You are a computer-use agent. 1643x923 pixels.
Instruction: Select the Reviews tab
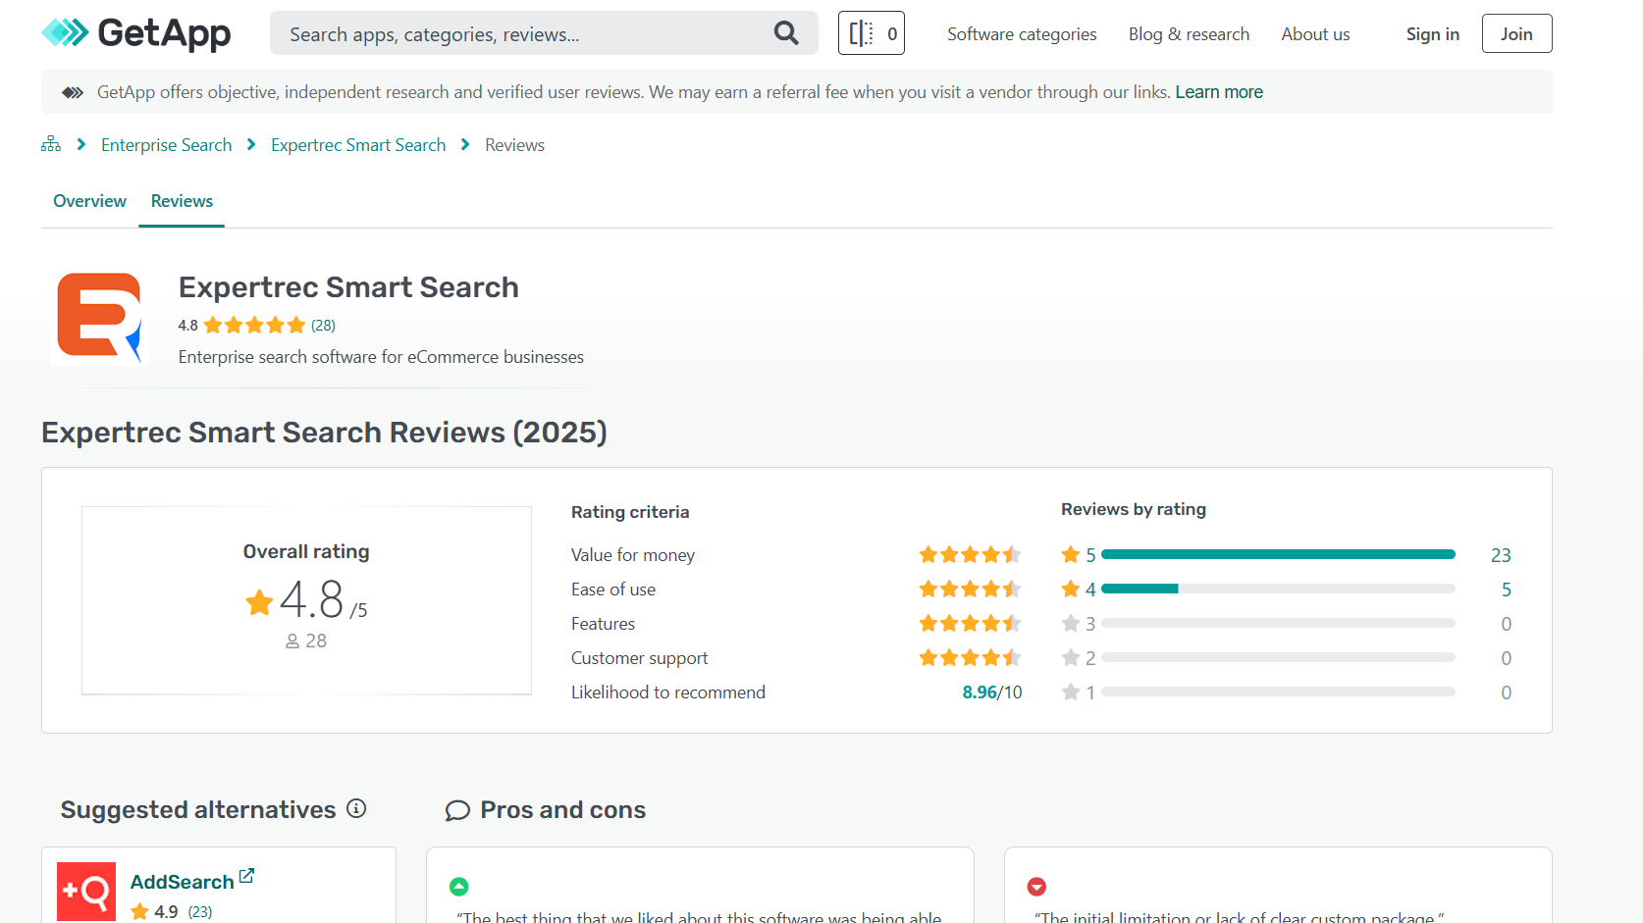coord(182,201)
